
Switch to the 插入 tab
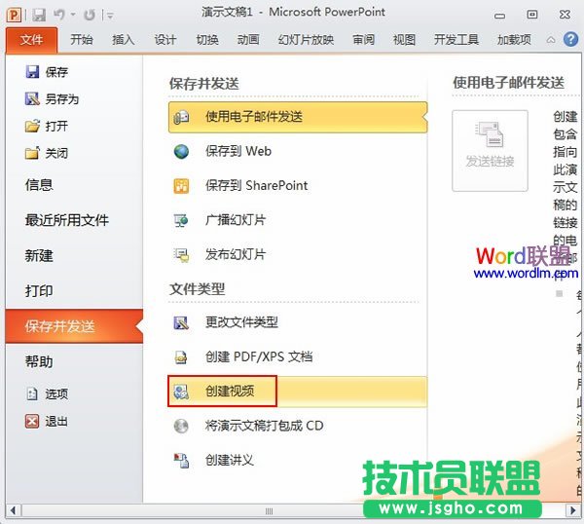[124, 40]
